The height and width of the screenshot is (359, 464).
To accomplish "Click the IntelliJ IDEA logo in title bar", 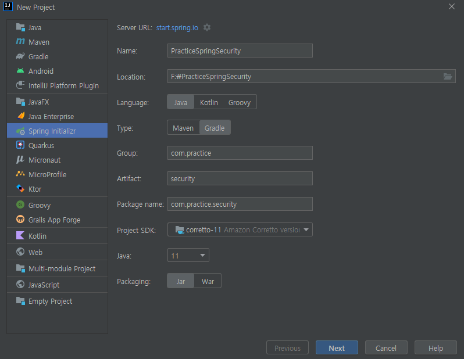I will point(8,6).
